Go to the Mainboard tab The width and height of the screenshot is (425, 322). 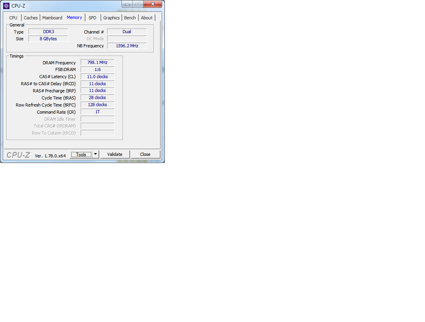pyautogui.click(x=52, y=18)
